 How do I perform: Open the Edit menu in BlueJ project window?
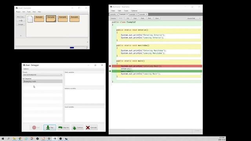pyautogui.click(x=24, y=12)
